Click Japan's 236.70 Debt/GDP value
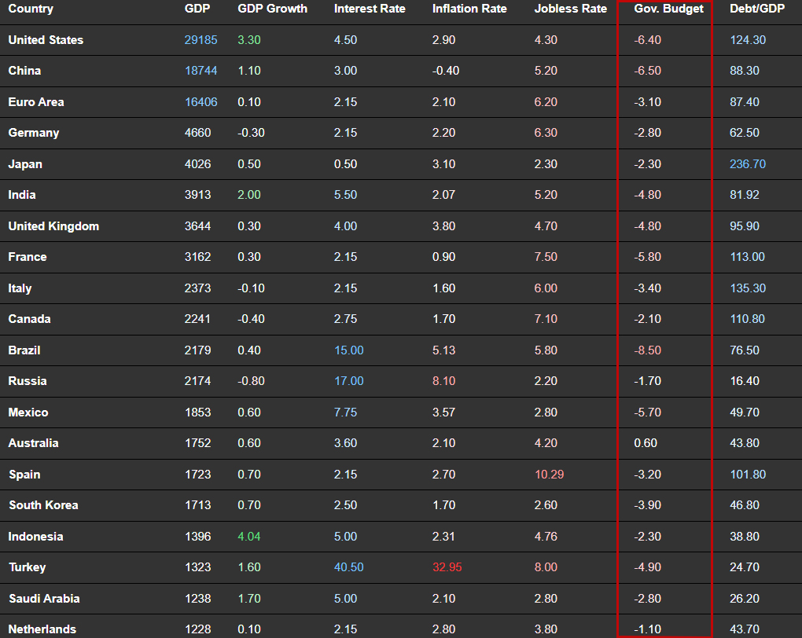 pyautogui.click(x=747, y=164)
